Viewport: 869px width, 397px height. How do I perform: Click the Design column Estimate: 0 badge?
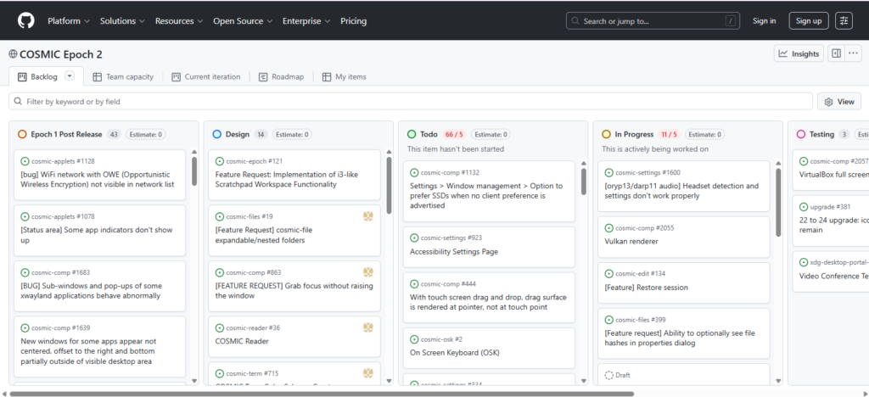pyautogui.click(x=292, y=134)
